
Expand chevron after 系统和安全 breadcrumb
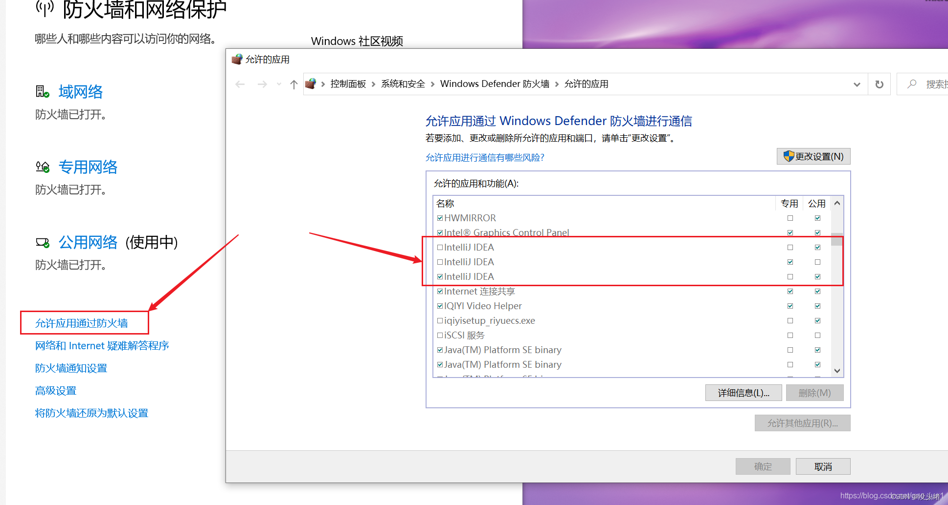[433, 84]
